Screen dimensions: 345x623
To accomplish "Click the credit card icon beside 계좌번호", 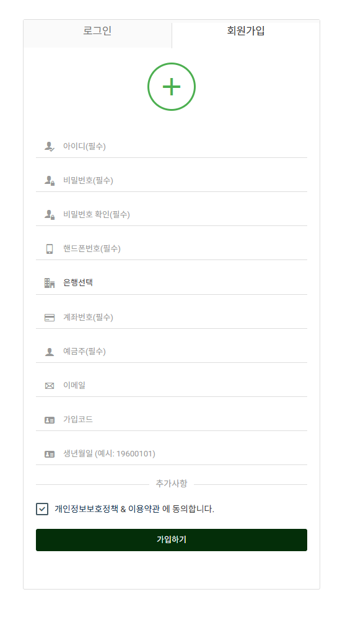I will tap(50, 318).
